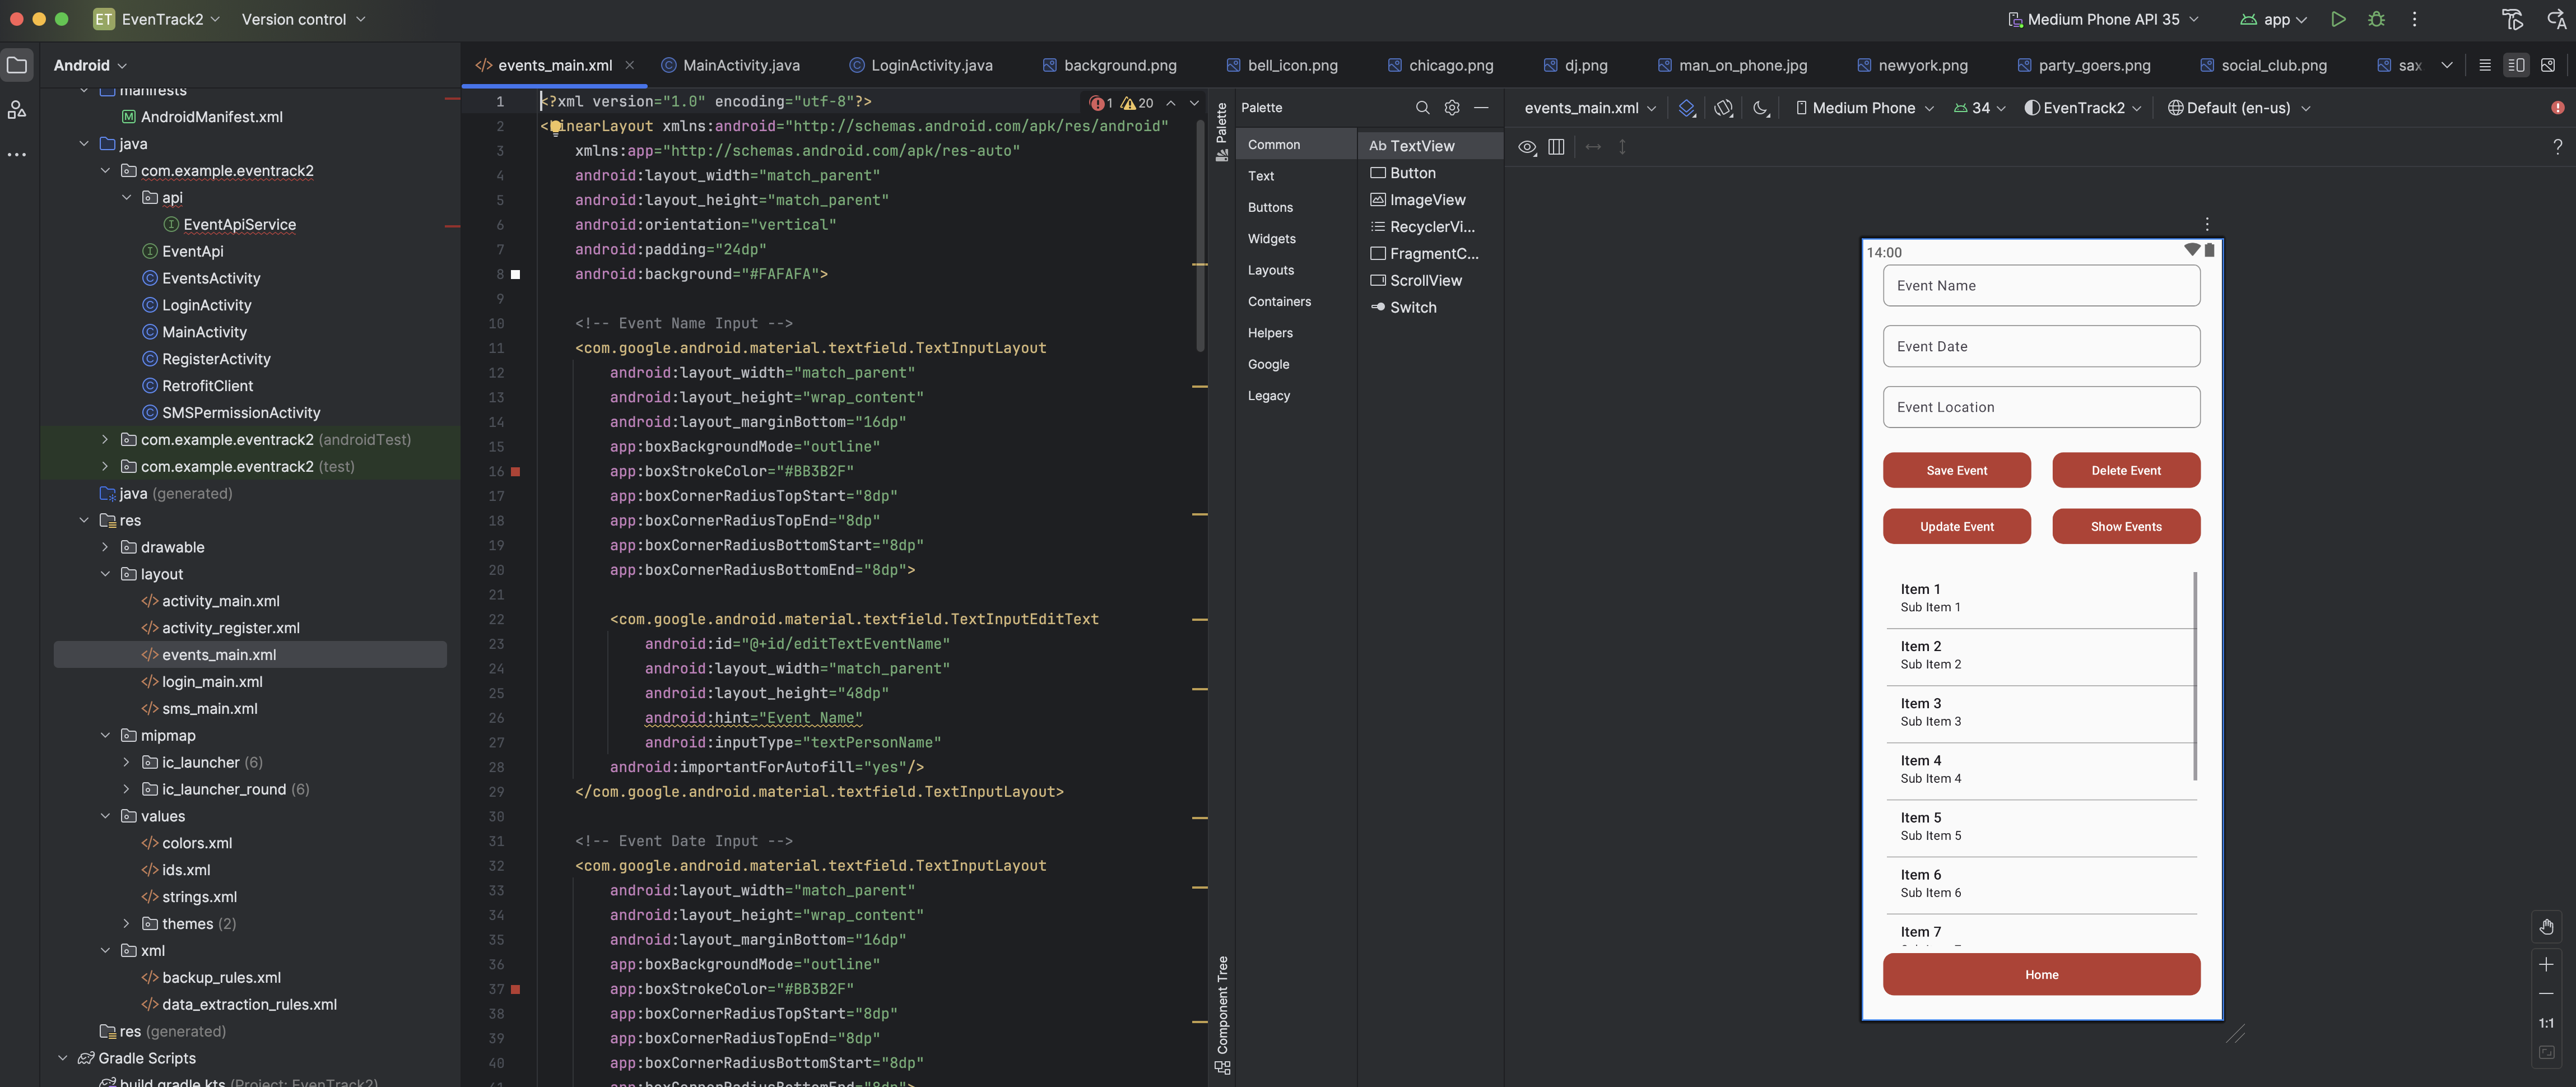
Task: Switch to the LoginActivity.java tab
Action: click(920, 65)
